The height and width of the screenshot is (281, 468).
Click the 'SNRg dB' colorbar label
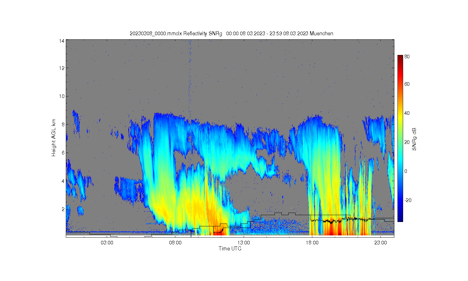pos(414,139)
